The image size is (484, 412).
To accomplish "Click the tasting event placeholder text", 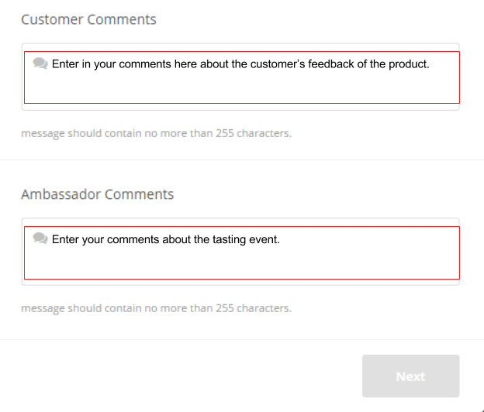I will (165, 239).
